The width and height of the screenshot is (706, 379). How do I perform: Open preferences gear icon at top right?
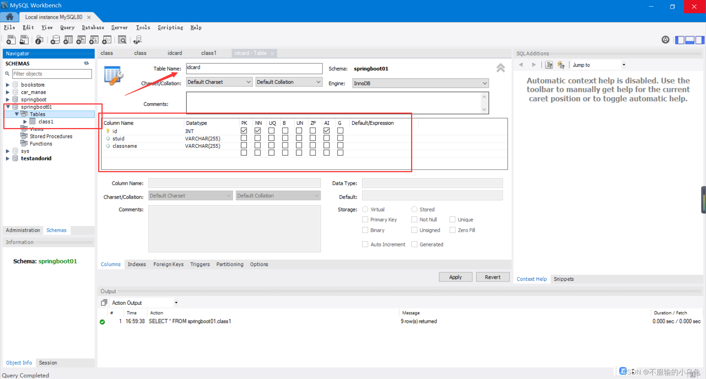click(666, 40)
